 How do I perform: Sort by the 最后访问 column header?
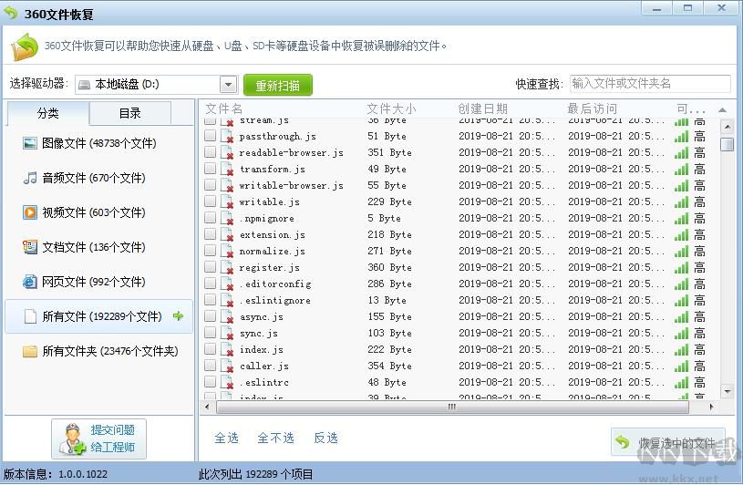coord(592,108)
